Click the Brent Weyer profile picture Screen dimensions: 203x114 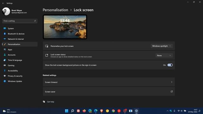[6, 11]
